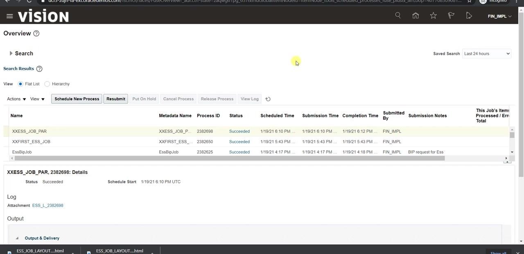This screenshot has height=254, width=524.
Task: Go to the Home icon
Action: pos(416,16)
